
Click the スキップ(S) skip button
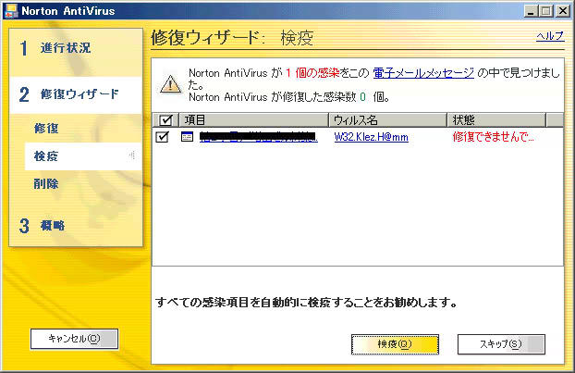501,344
